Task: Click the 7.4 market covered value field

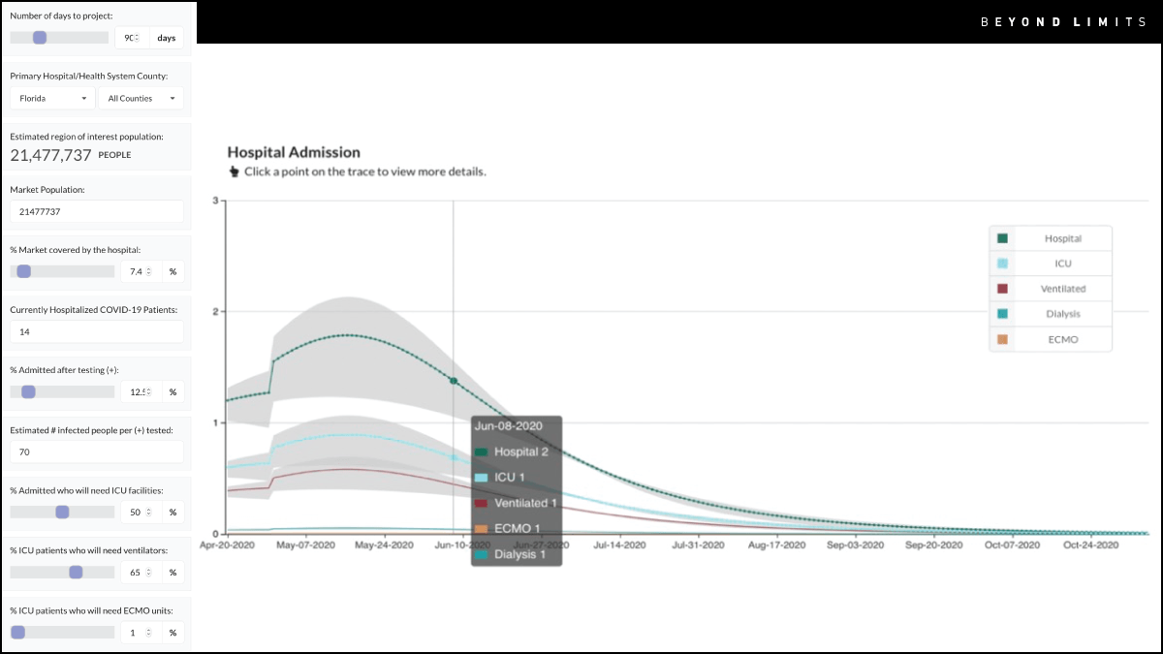Action: (141, 271)
